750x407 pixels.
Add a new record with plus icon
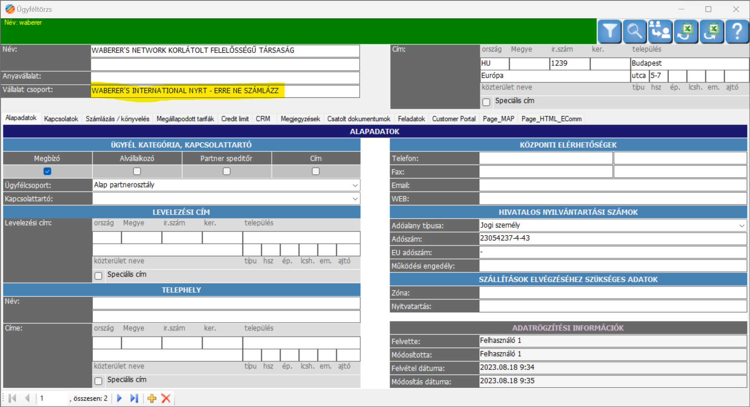point(152,398)
